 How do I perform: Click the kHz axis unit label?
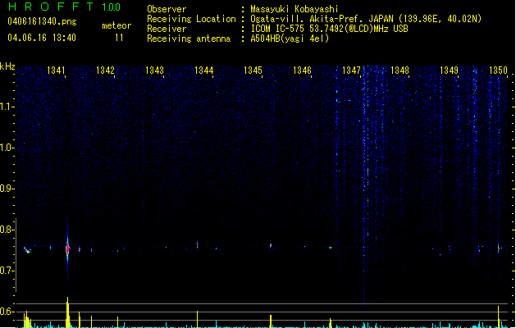coord(7,66)
